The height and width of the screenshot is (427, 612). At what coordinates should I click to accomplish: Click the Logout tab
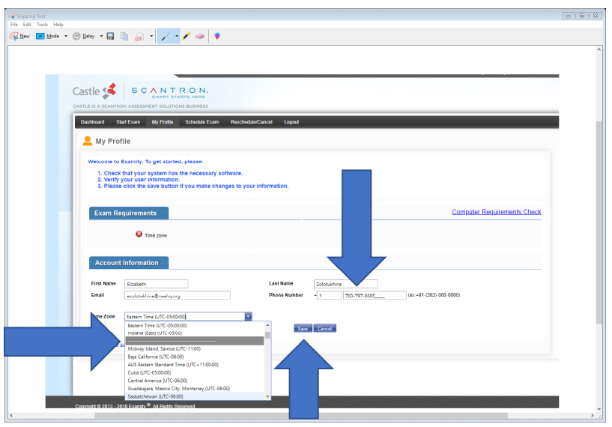click(x=291, y=122)
